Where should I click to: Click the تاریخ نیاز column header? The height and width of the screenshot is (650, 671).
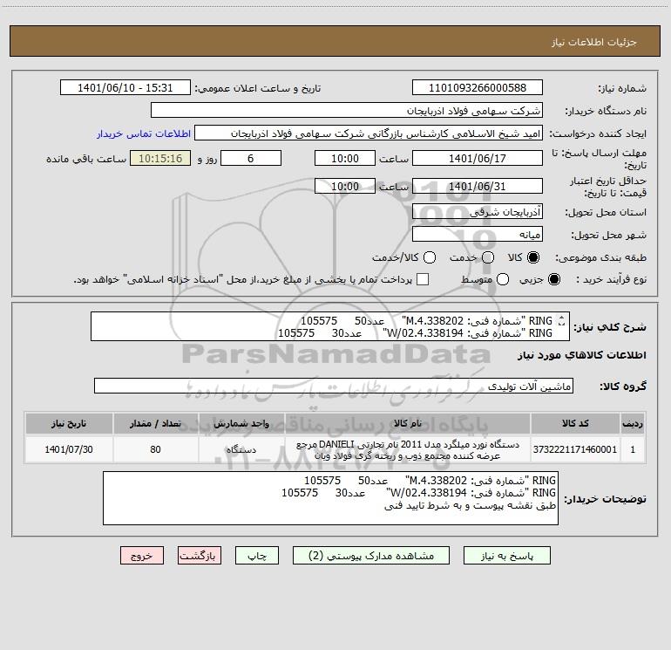coord(69,423)
